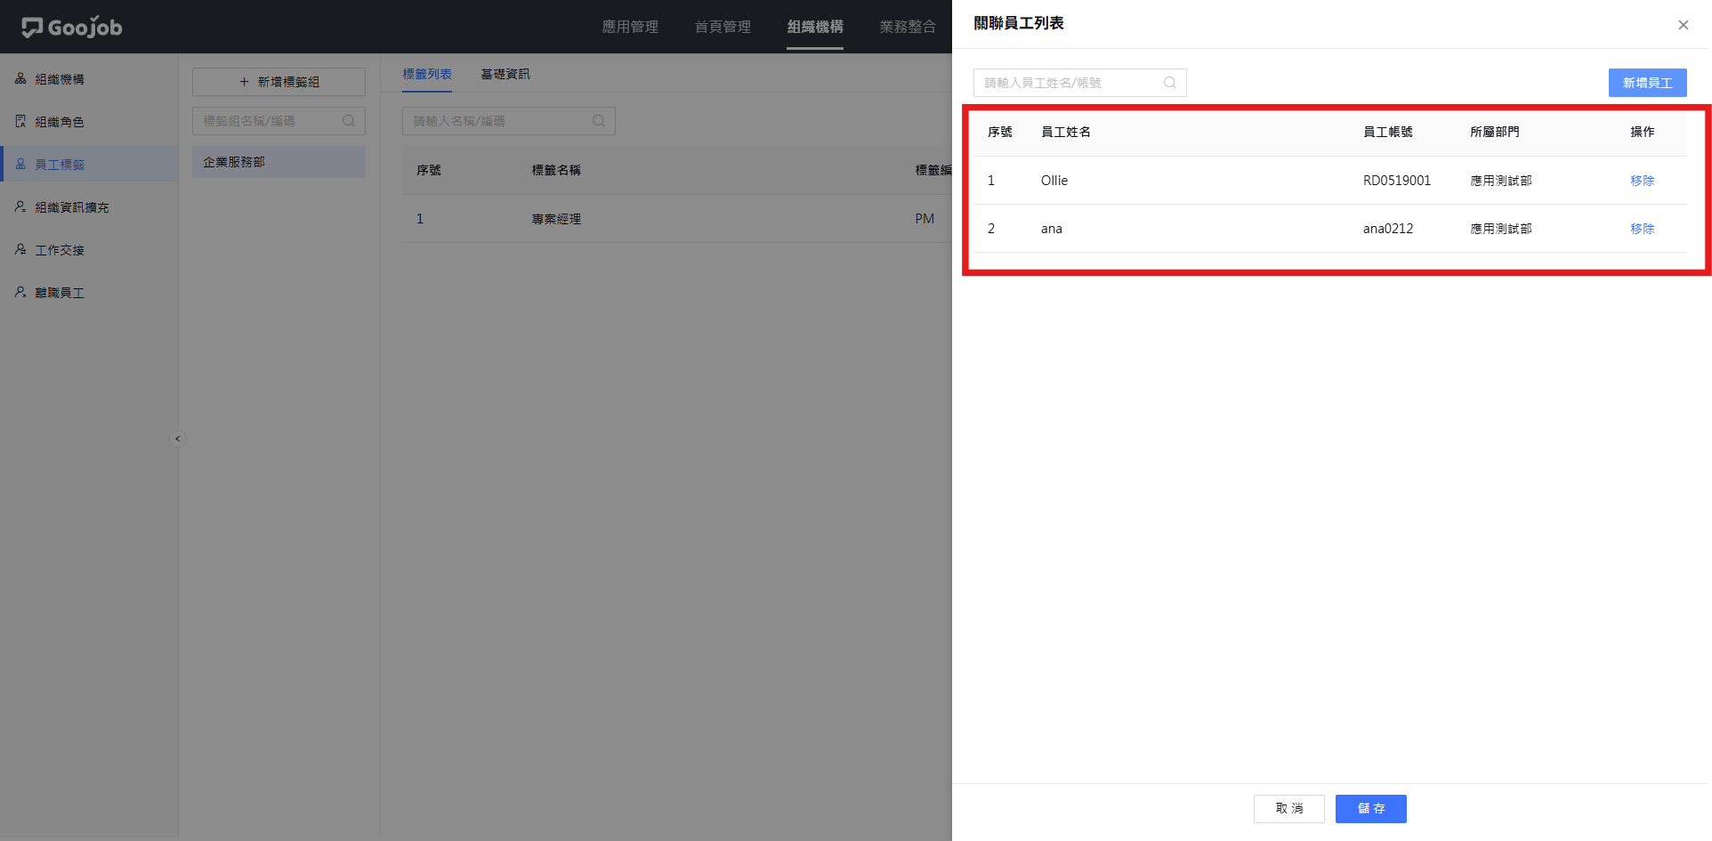
Task: Focus the 標籤組名稱/編碼 search field
Action: coord(279,121)
